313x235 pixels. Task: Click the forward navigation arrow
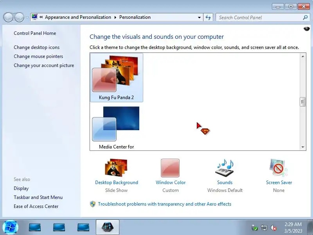tap(19, 17)
